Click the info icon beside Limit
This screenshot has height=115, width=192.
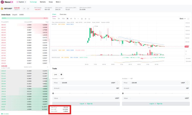pos(61,74)
